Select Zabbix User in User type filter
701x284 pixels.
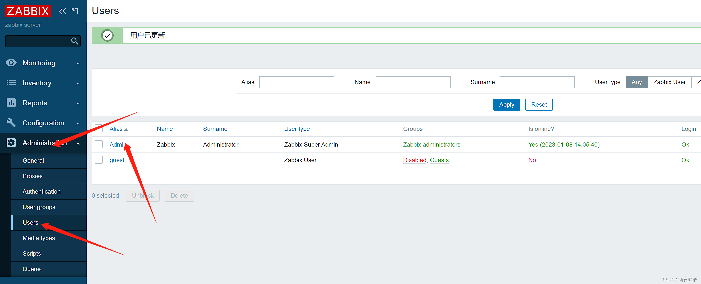[669, 82]
